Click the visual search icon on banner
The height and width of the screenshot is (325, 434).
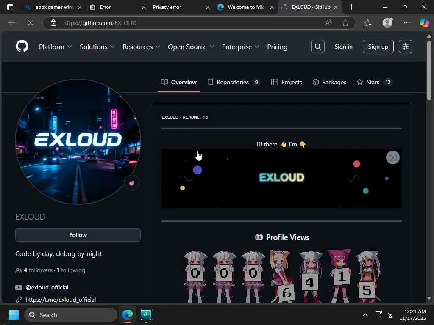tap(393, 157)
